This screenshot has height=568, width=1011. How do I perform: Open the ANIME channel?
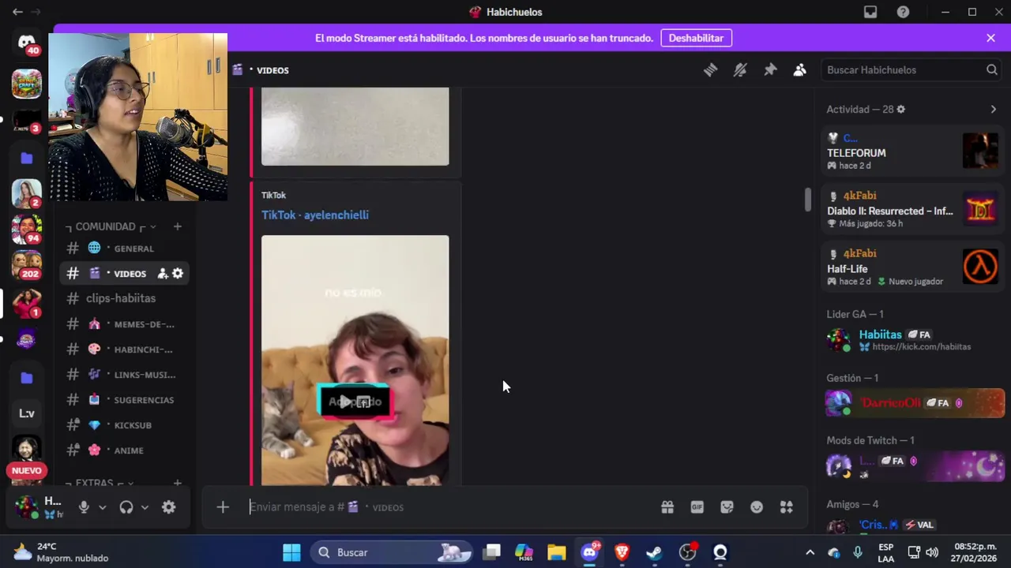tap(124, 450)
